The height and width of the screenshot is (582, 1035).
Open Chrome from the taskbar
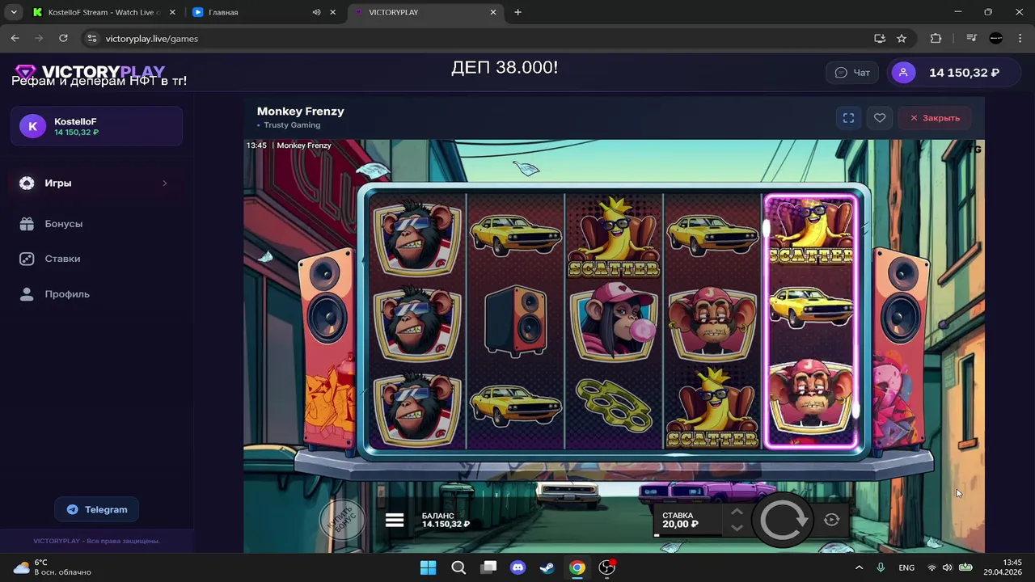(577, 567)
